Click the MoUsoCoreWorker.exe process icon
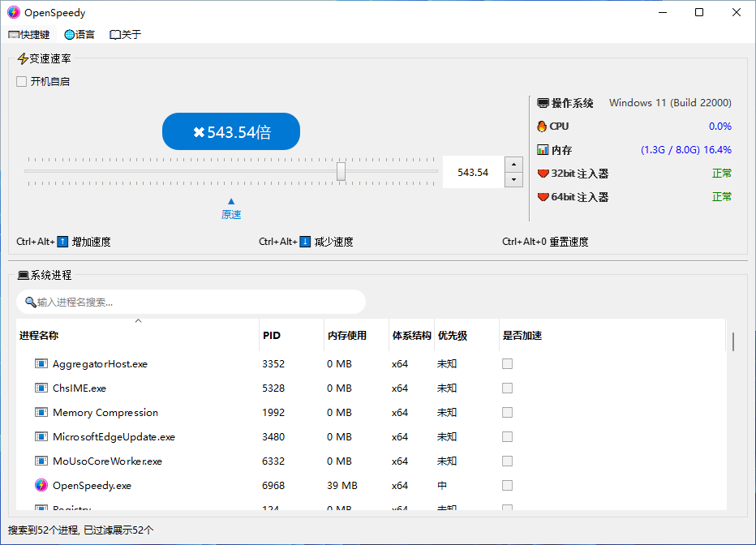The image size is (756, 545). click(41, 461)
